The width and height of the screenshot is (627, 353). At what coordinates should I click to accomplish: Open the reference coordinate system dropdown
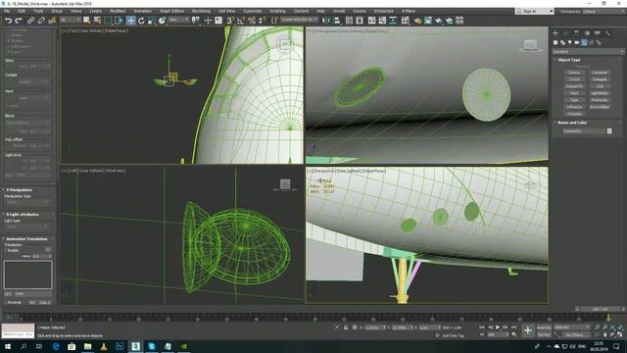pos(178,20)
